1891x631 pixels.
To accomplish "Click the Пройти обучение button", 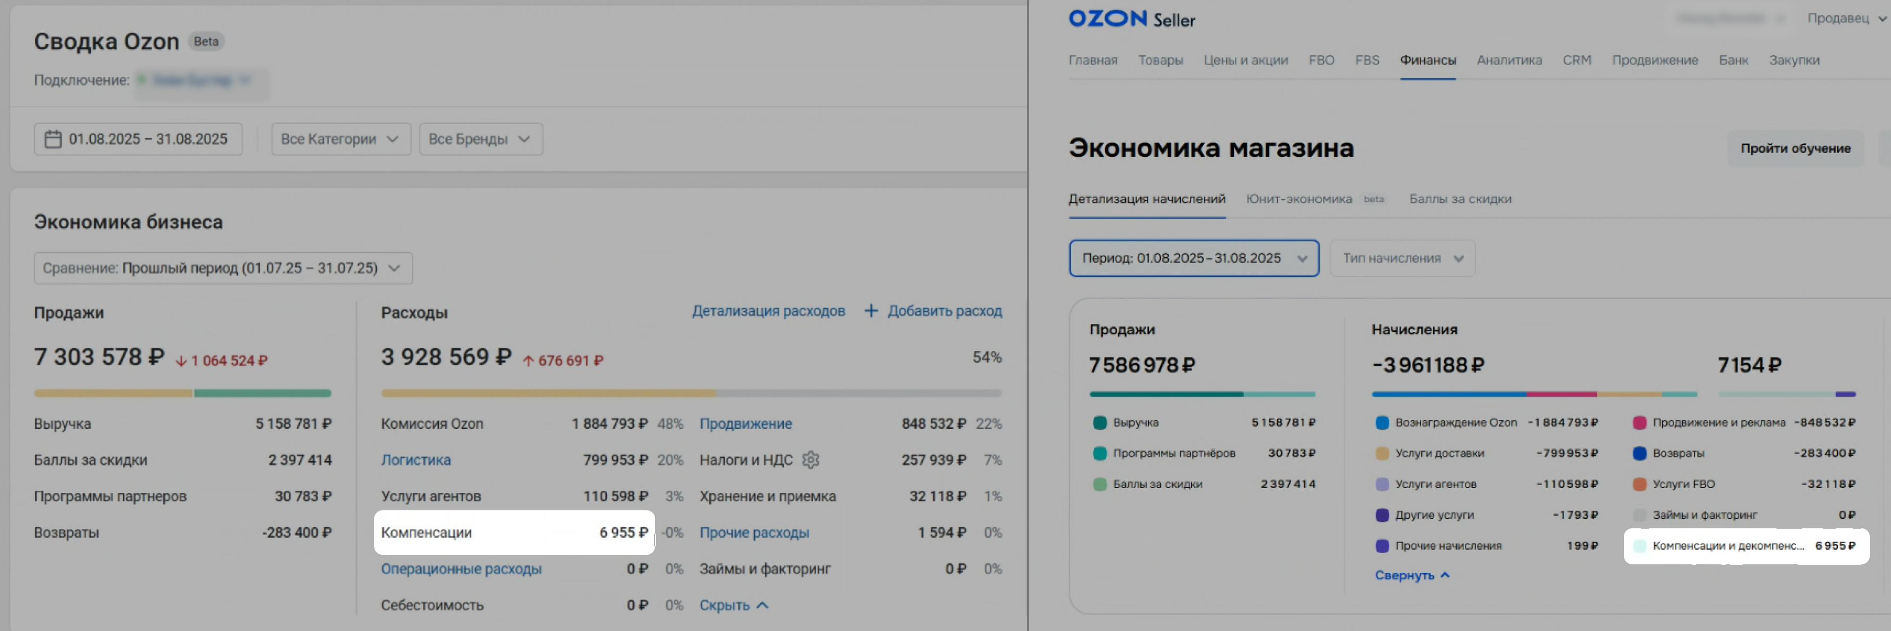I will pyautogui.click(x=1795, y=148).
